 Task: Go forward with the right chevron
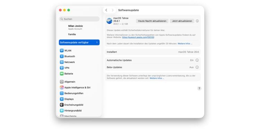pos(113,10)
